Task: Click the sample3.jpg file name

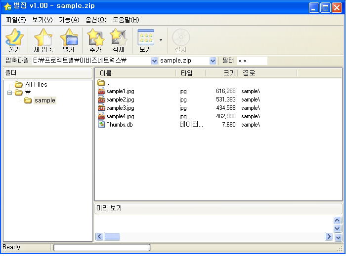Action: (x=120, y=108)
